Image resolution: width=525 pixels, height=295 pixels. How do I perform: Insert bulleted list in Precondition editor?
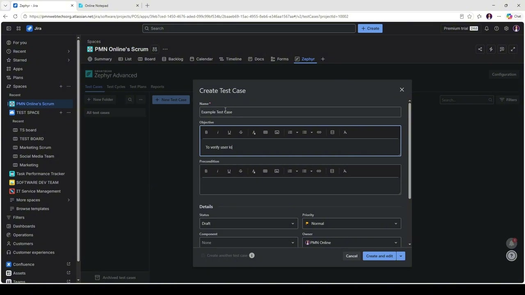pyautogui.click(x=304, y=171)
